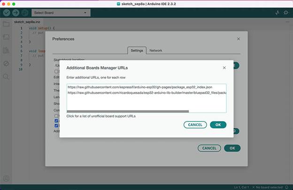Open the Debug sidebar panel icon
The image size is (293, 190).
(x=6, y=63)
